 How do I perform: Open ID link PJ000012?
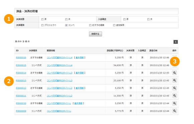(21, 88)
